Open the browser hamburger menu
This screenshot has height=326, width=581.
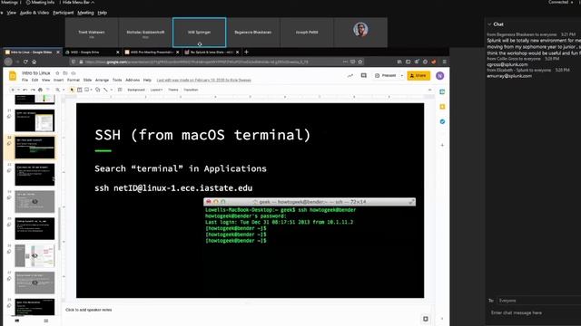pyautogui.click(x=444, y=62)
